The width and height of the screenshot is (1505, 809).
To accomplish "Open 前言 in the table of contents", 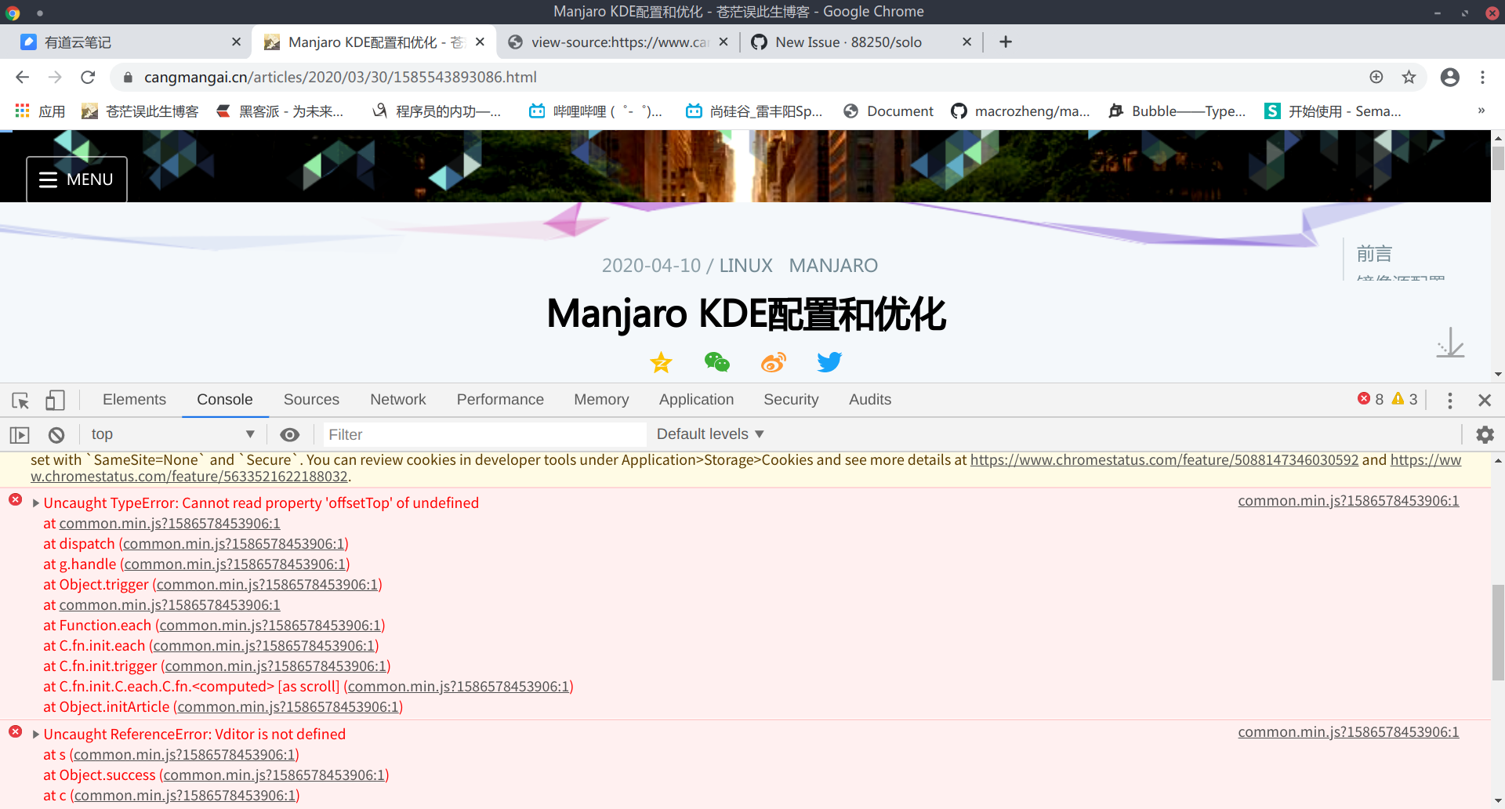I will tap(1374, 254).
